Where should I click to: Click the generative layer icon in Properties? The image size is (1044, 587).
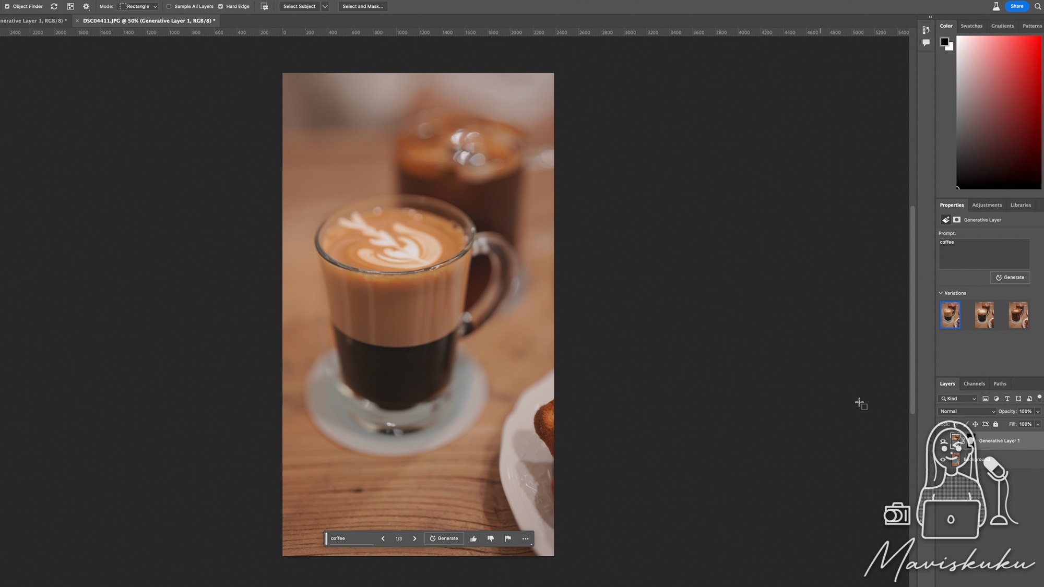pos(945,220)
